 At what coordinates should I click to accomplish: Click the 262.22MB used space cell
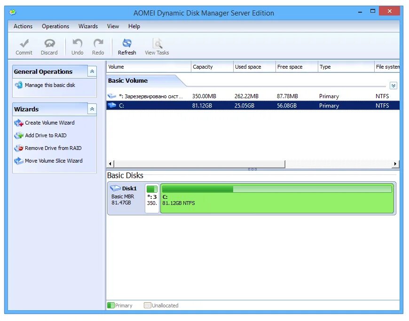click(246, 96)
